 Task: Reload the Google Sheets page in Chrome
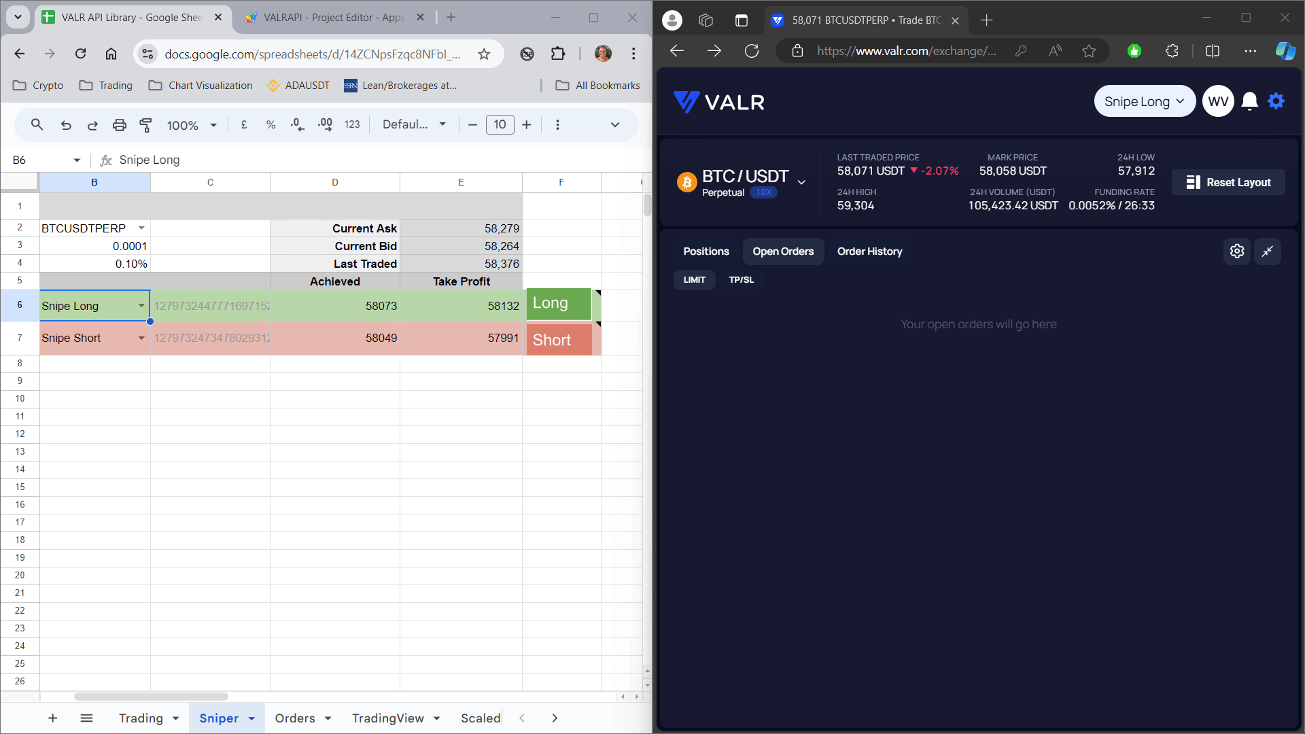click(x=80, y=54)
